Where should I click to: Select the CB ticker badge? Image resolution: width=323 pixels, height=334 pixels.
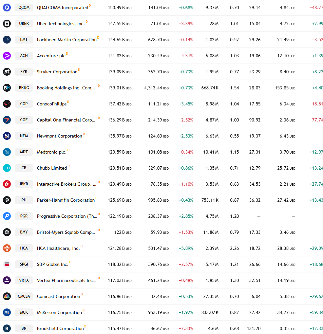coord(24,168)
